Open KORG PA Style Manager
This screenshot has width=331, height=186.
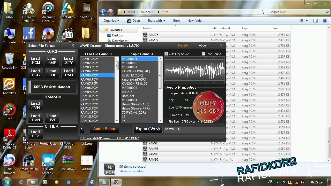pyautogui.click(x=52, y=87)
